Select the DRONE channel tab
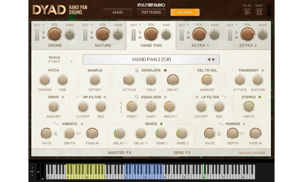Viewport: 303px width, 182px height. (55, 46)
